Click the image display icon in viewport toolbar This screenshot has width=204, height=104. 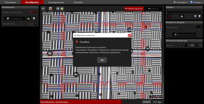click(50, 8)
